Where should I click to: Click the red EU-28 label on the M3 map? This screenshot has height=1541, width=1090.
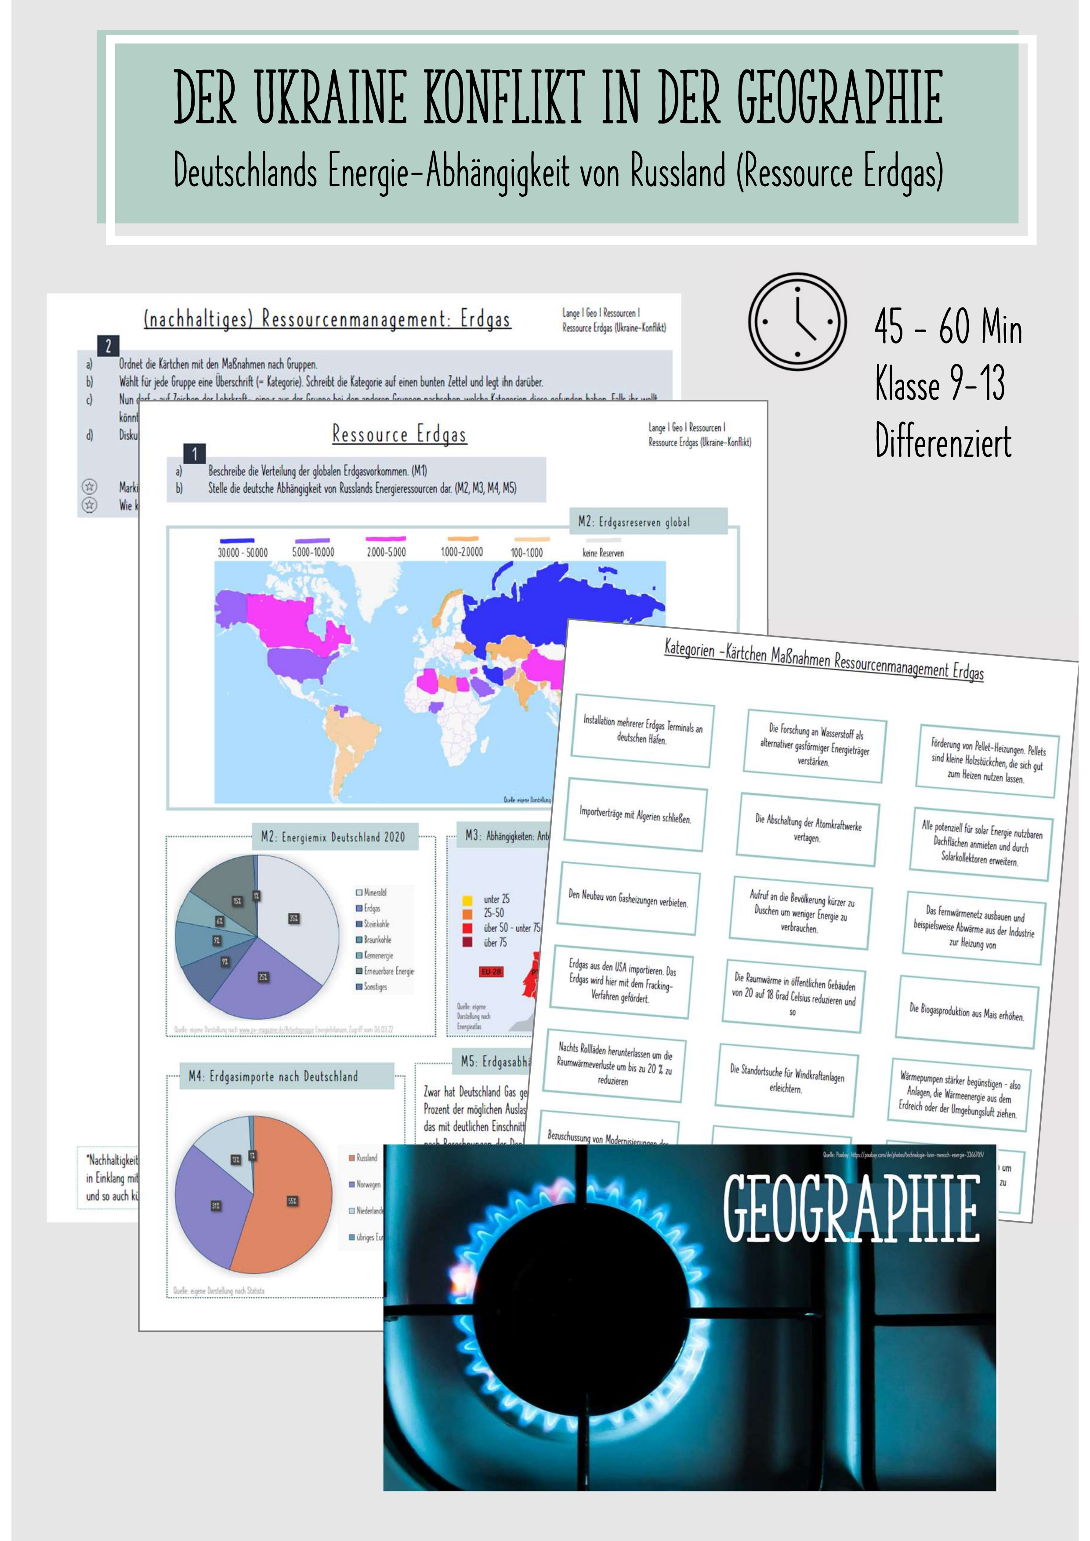pos(491,972)
